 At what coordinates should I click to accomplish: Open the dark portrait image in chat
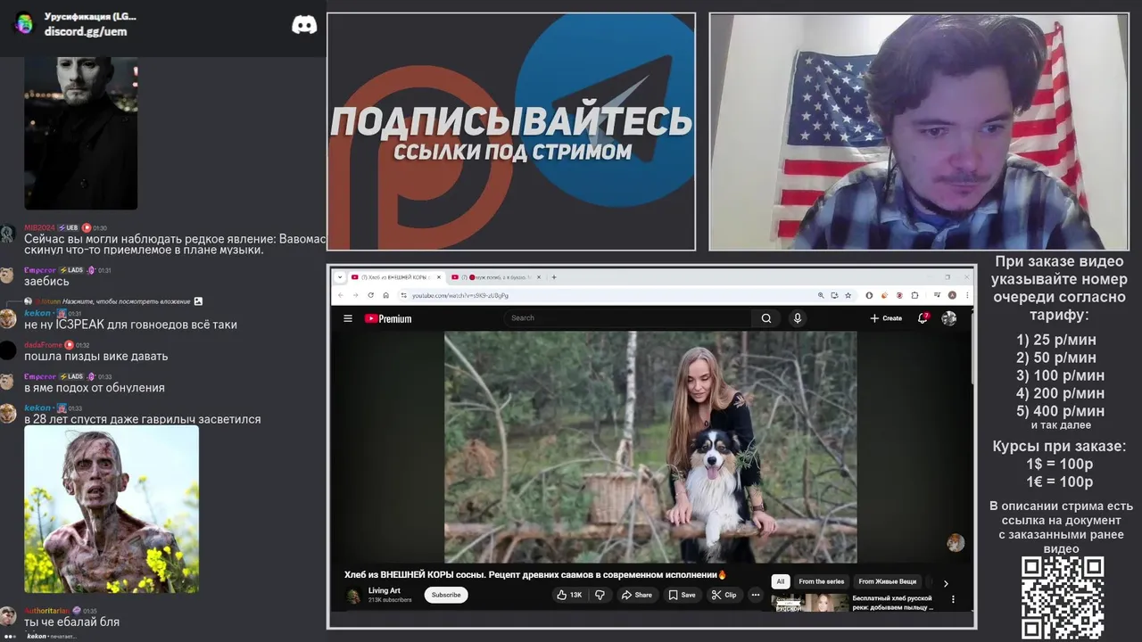click(x=81, y=134)
